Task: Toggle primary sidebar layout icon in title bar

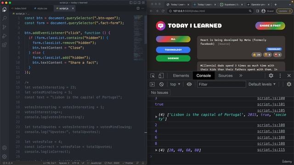Action: pos(131,3)
